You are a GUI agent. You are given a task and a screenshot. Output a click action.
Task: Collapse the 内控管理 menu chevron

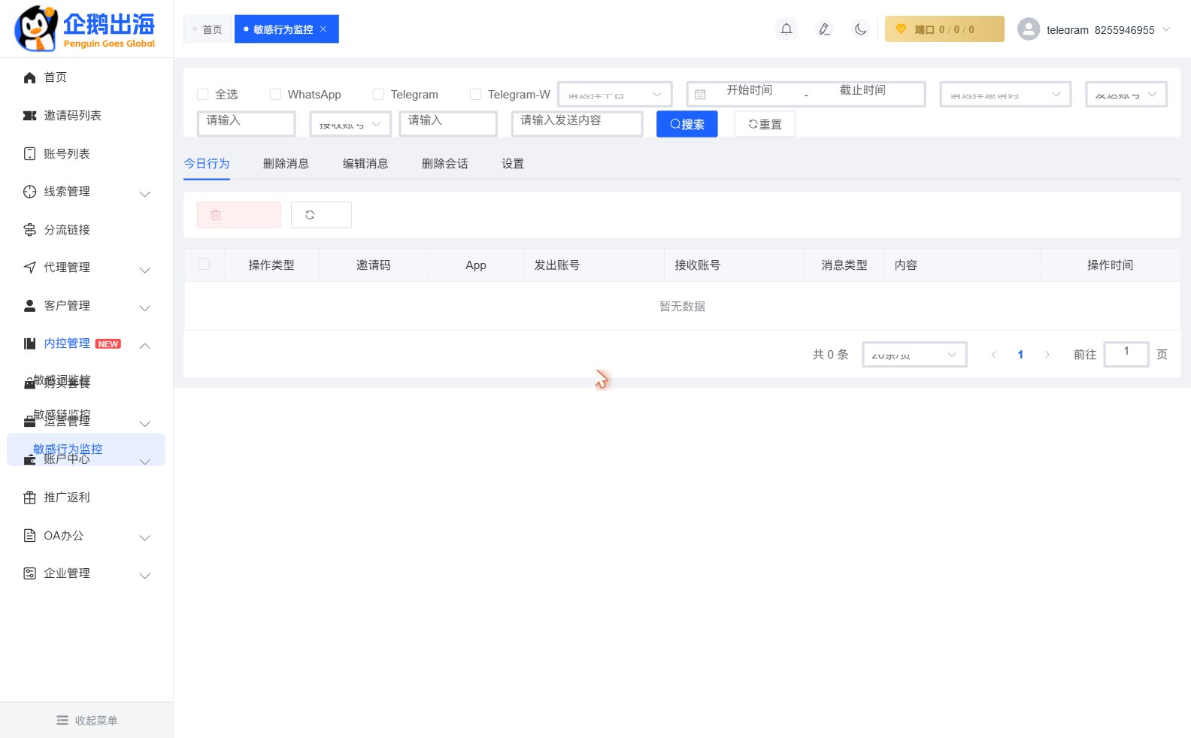[x=145, y=346]
